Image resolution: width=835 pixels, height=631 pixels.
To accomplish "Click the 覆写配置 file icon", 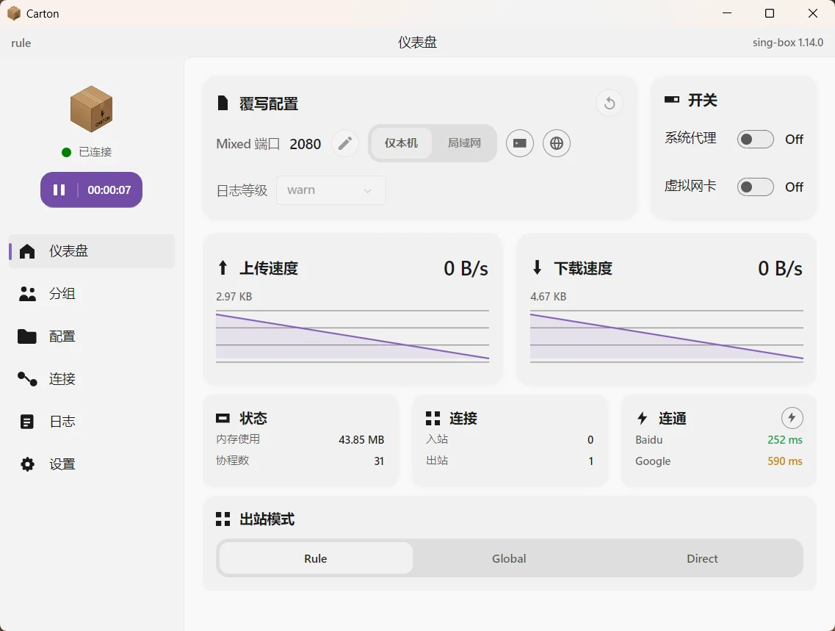I will pyautogui.click(x=223, y=103).
